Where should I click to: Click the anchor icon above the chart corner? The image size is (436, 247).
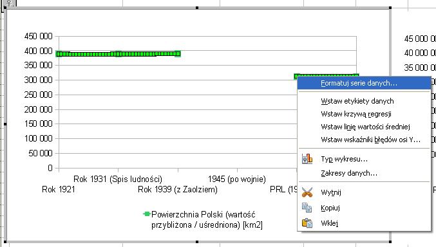[x=9, y=3]
